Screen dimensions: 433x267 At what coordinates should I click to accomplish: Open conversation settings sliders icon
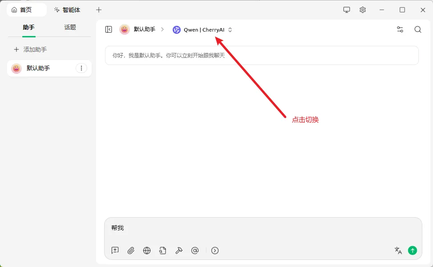click(x=400, y=29)
